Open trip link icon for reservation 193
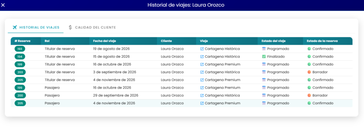 pyautogui.click(x=202, y=49)
